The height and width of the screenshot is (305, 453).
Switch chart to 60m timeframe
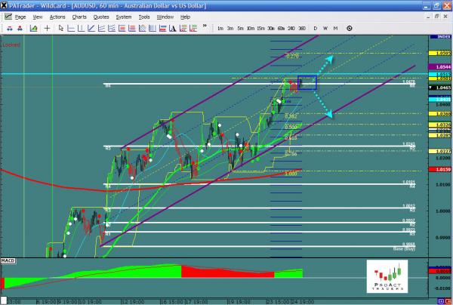(281, 28)
